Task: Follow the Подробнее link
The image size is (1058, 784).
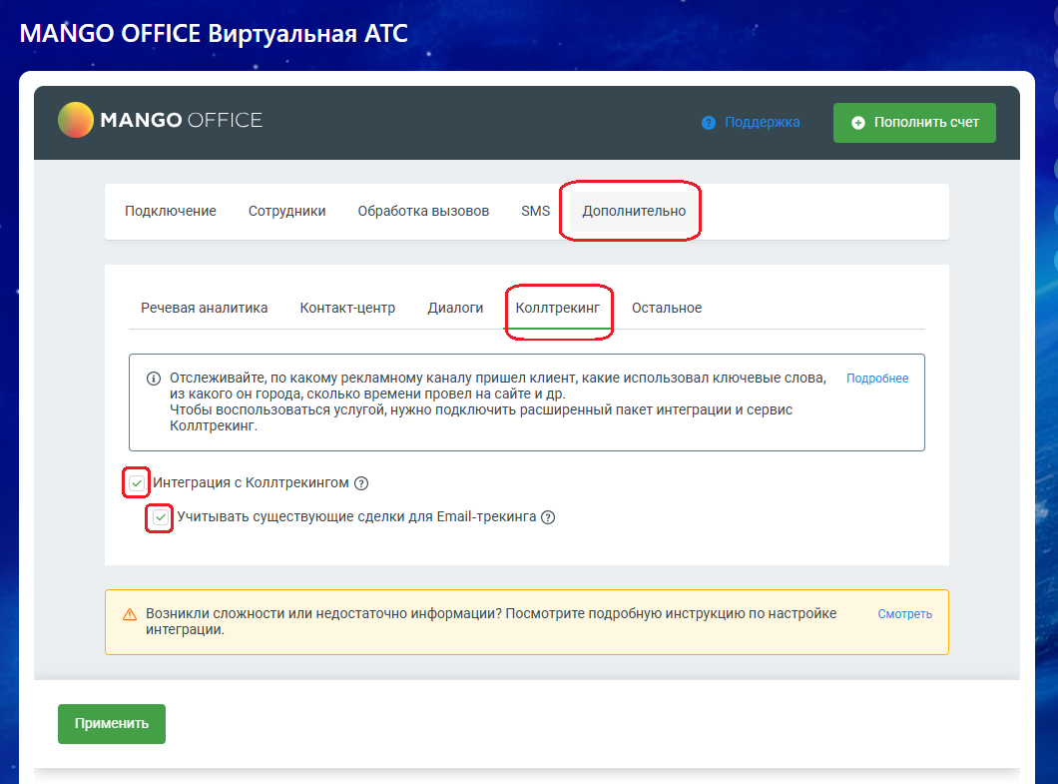Action: (x=877, y=379)
